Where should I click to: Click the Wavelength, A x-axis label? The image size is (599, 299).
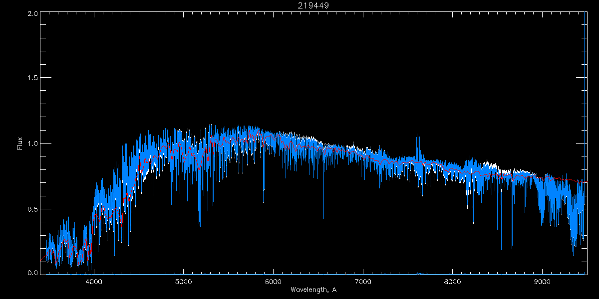[x=313, y=290]
